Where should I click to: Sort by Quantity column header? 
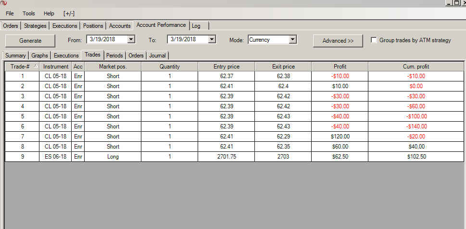[x=169, y=67]
